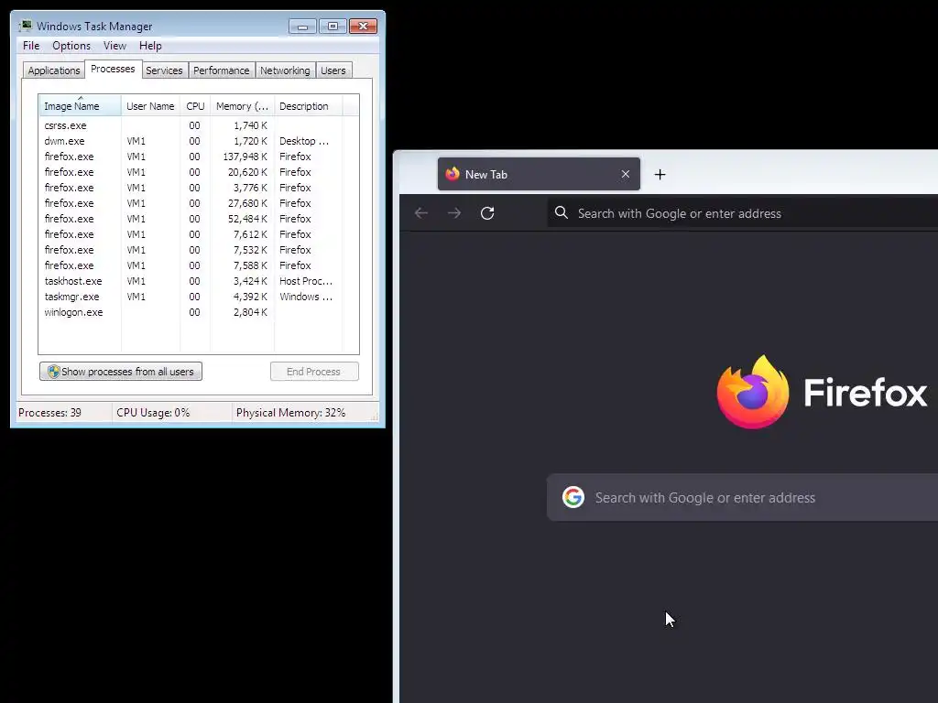Screen dimensions: 938x703
Task: Click the Google logo in the search box
Action: (x=573, y=497)
